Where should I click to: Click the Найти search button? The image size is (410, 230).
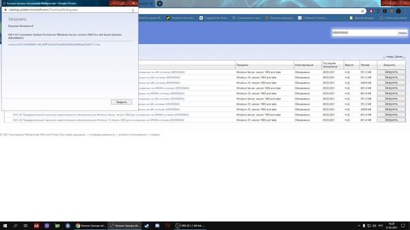coord(402,33)
